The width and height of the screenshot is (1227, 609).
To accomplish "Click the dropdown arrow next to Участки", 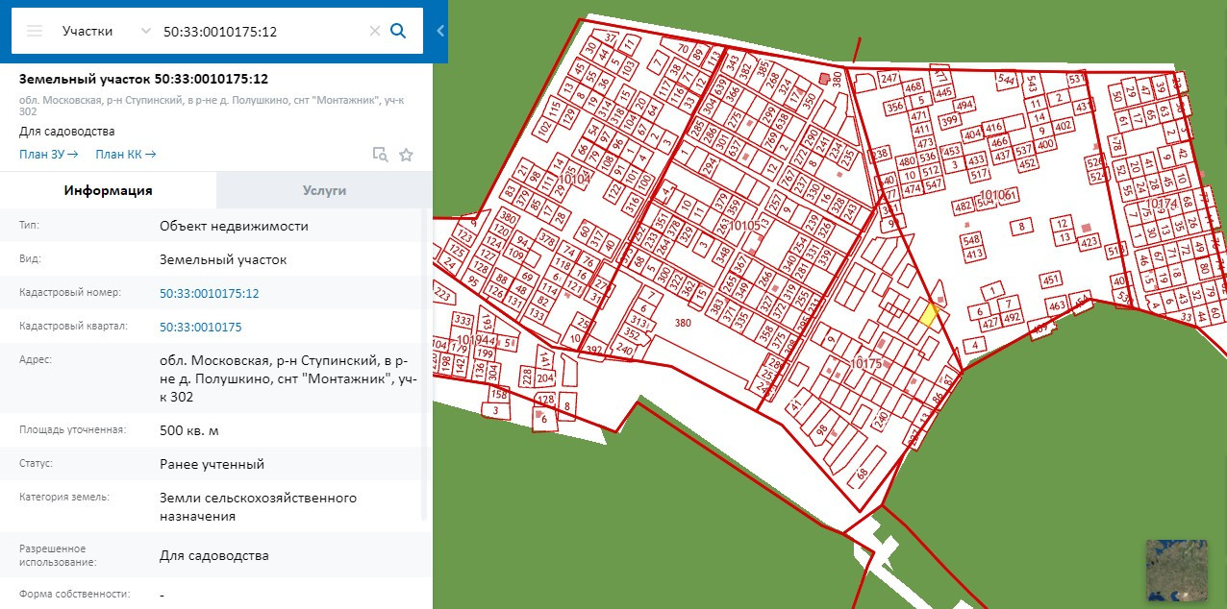I will coord(146,31).
